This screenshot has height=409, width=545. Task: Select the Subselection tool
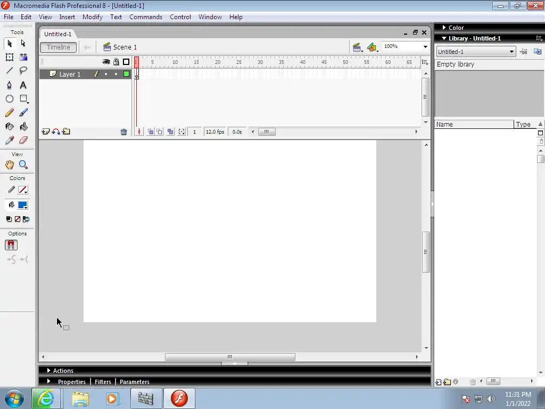[23, 43]
